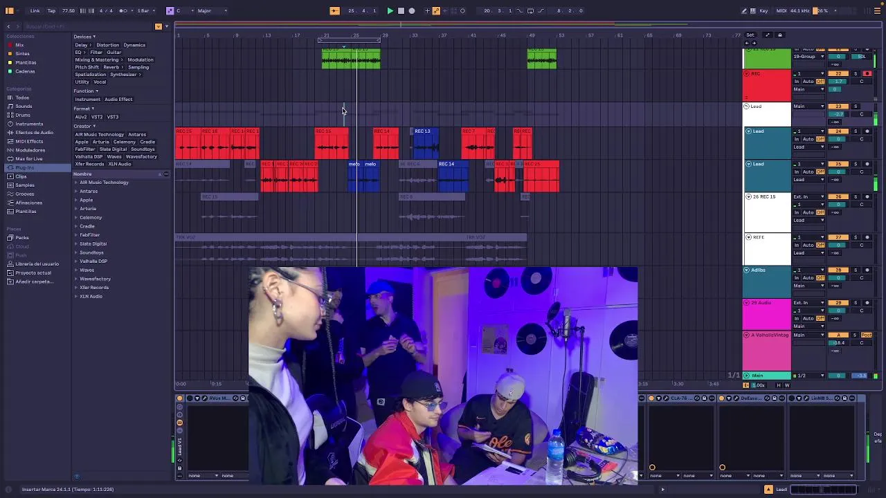
Task: Unfold the REC track arrow icon
Action: [747, 73]
